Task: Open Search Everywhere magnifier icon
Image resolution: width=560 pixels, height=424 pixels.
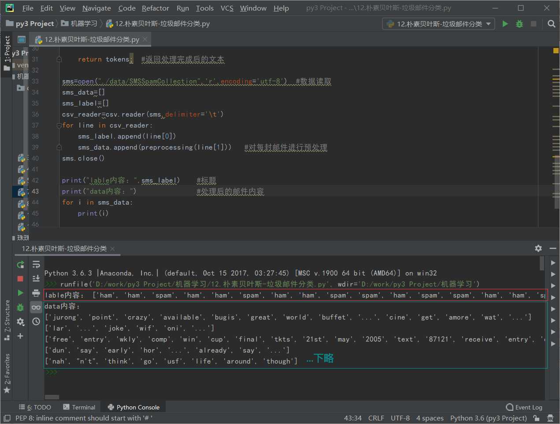Action: [x=551, y=24]
